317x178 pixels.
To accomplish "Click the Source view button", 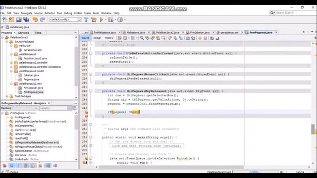I will (85, 38).
